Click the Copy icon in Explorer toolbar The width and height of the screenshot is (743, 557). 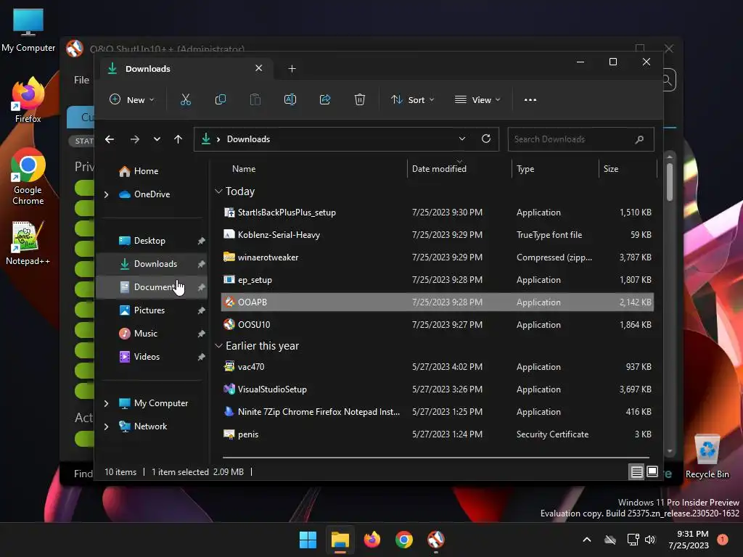point(221,99)
